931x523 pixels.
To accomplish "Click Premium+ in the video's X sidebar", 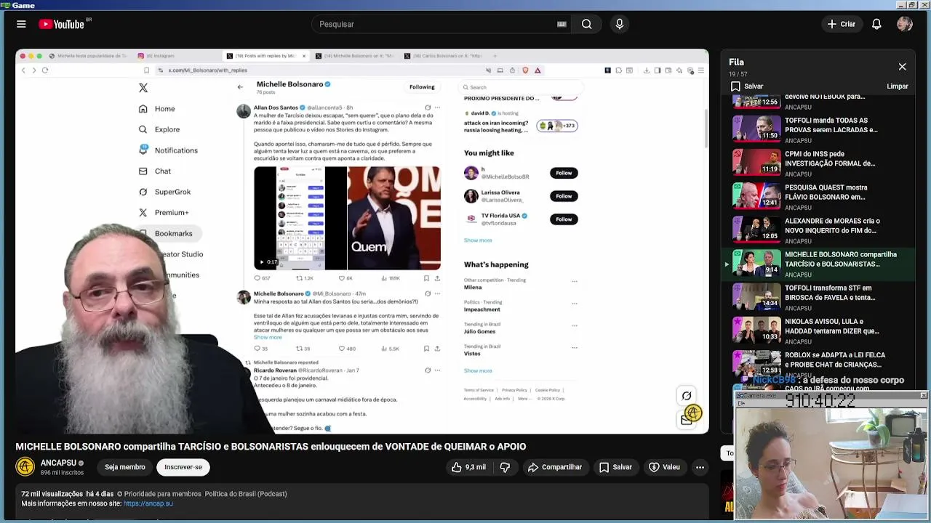I will click(164, 213).
